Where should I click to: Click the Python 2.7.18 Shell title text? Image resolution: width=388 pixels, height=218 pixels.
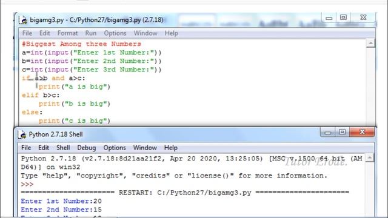pyautogui.click(x=56, y=134)
